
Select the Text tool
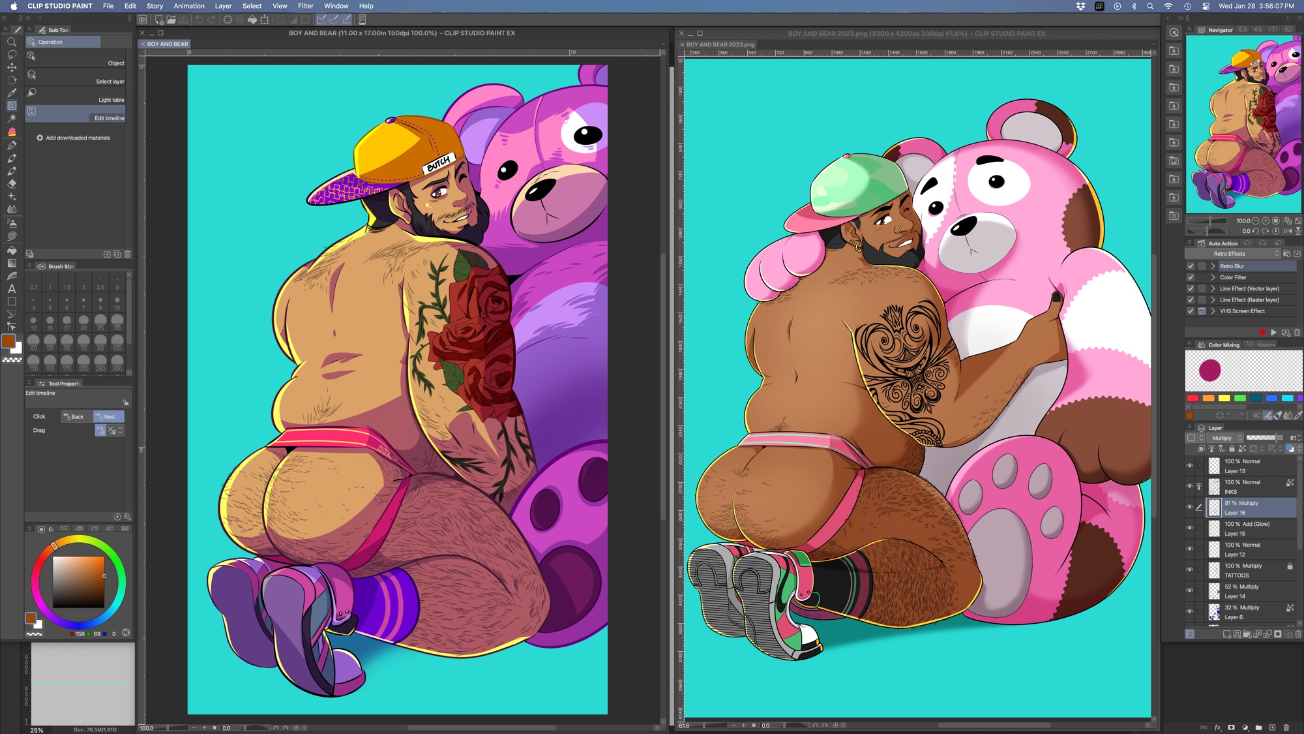click(12, 288)
